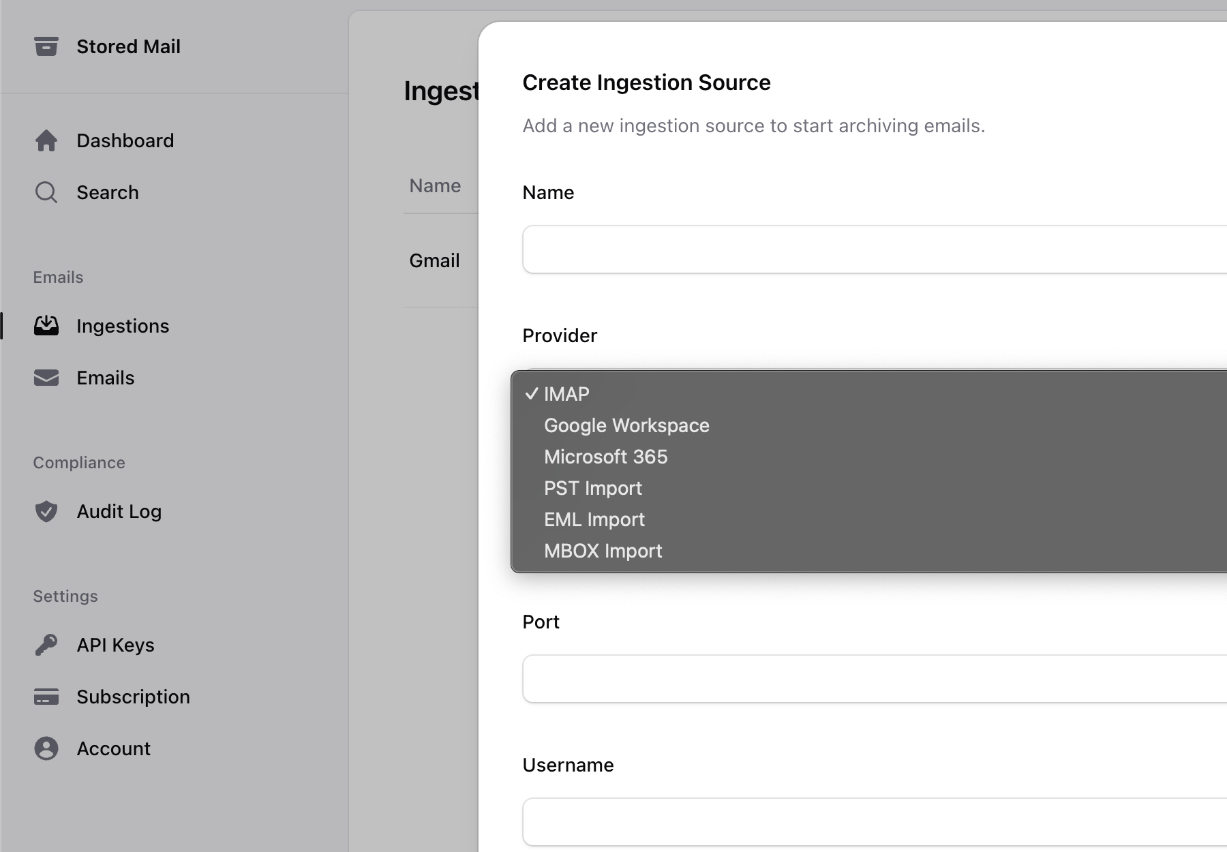
Task: Click the Ingestions inbox icon
Action: tap(46, 326)
